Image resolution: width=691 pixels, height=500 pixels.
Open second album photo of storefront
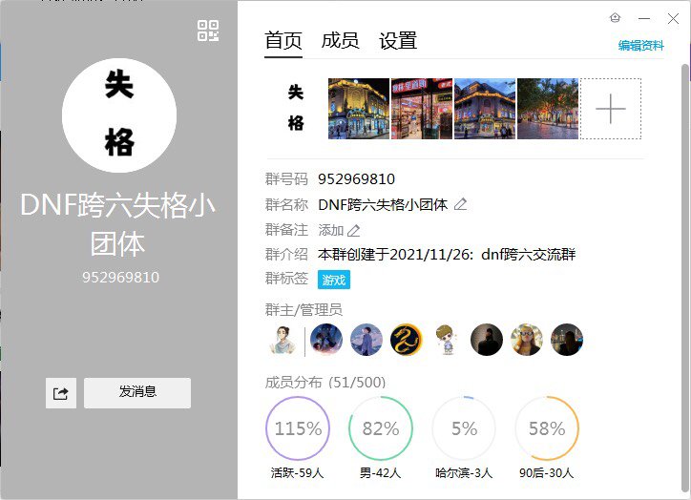[x=422, y=109]
